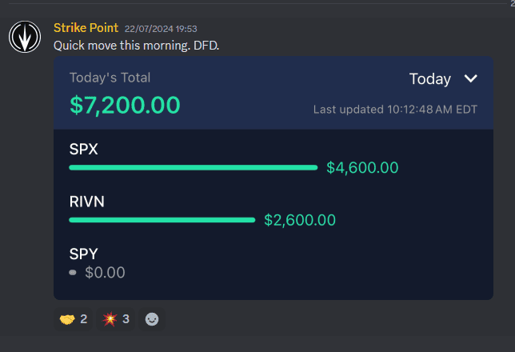Click the message timestamp 22/07/2024 19:53
This screenshot has height=352, width=515.
coord(161,29)
